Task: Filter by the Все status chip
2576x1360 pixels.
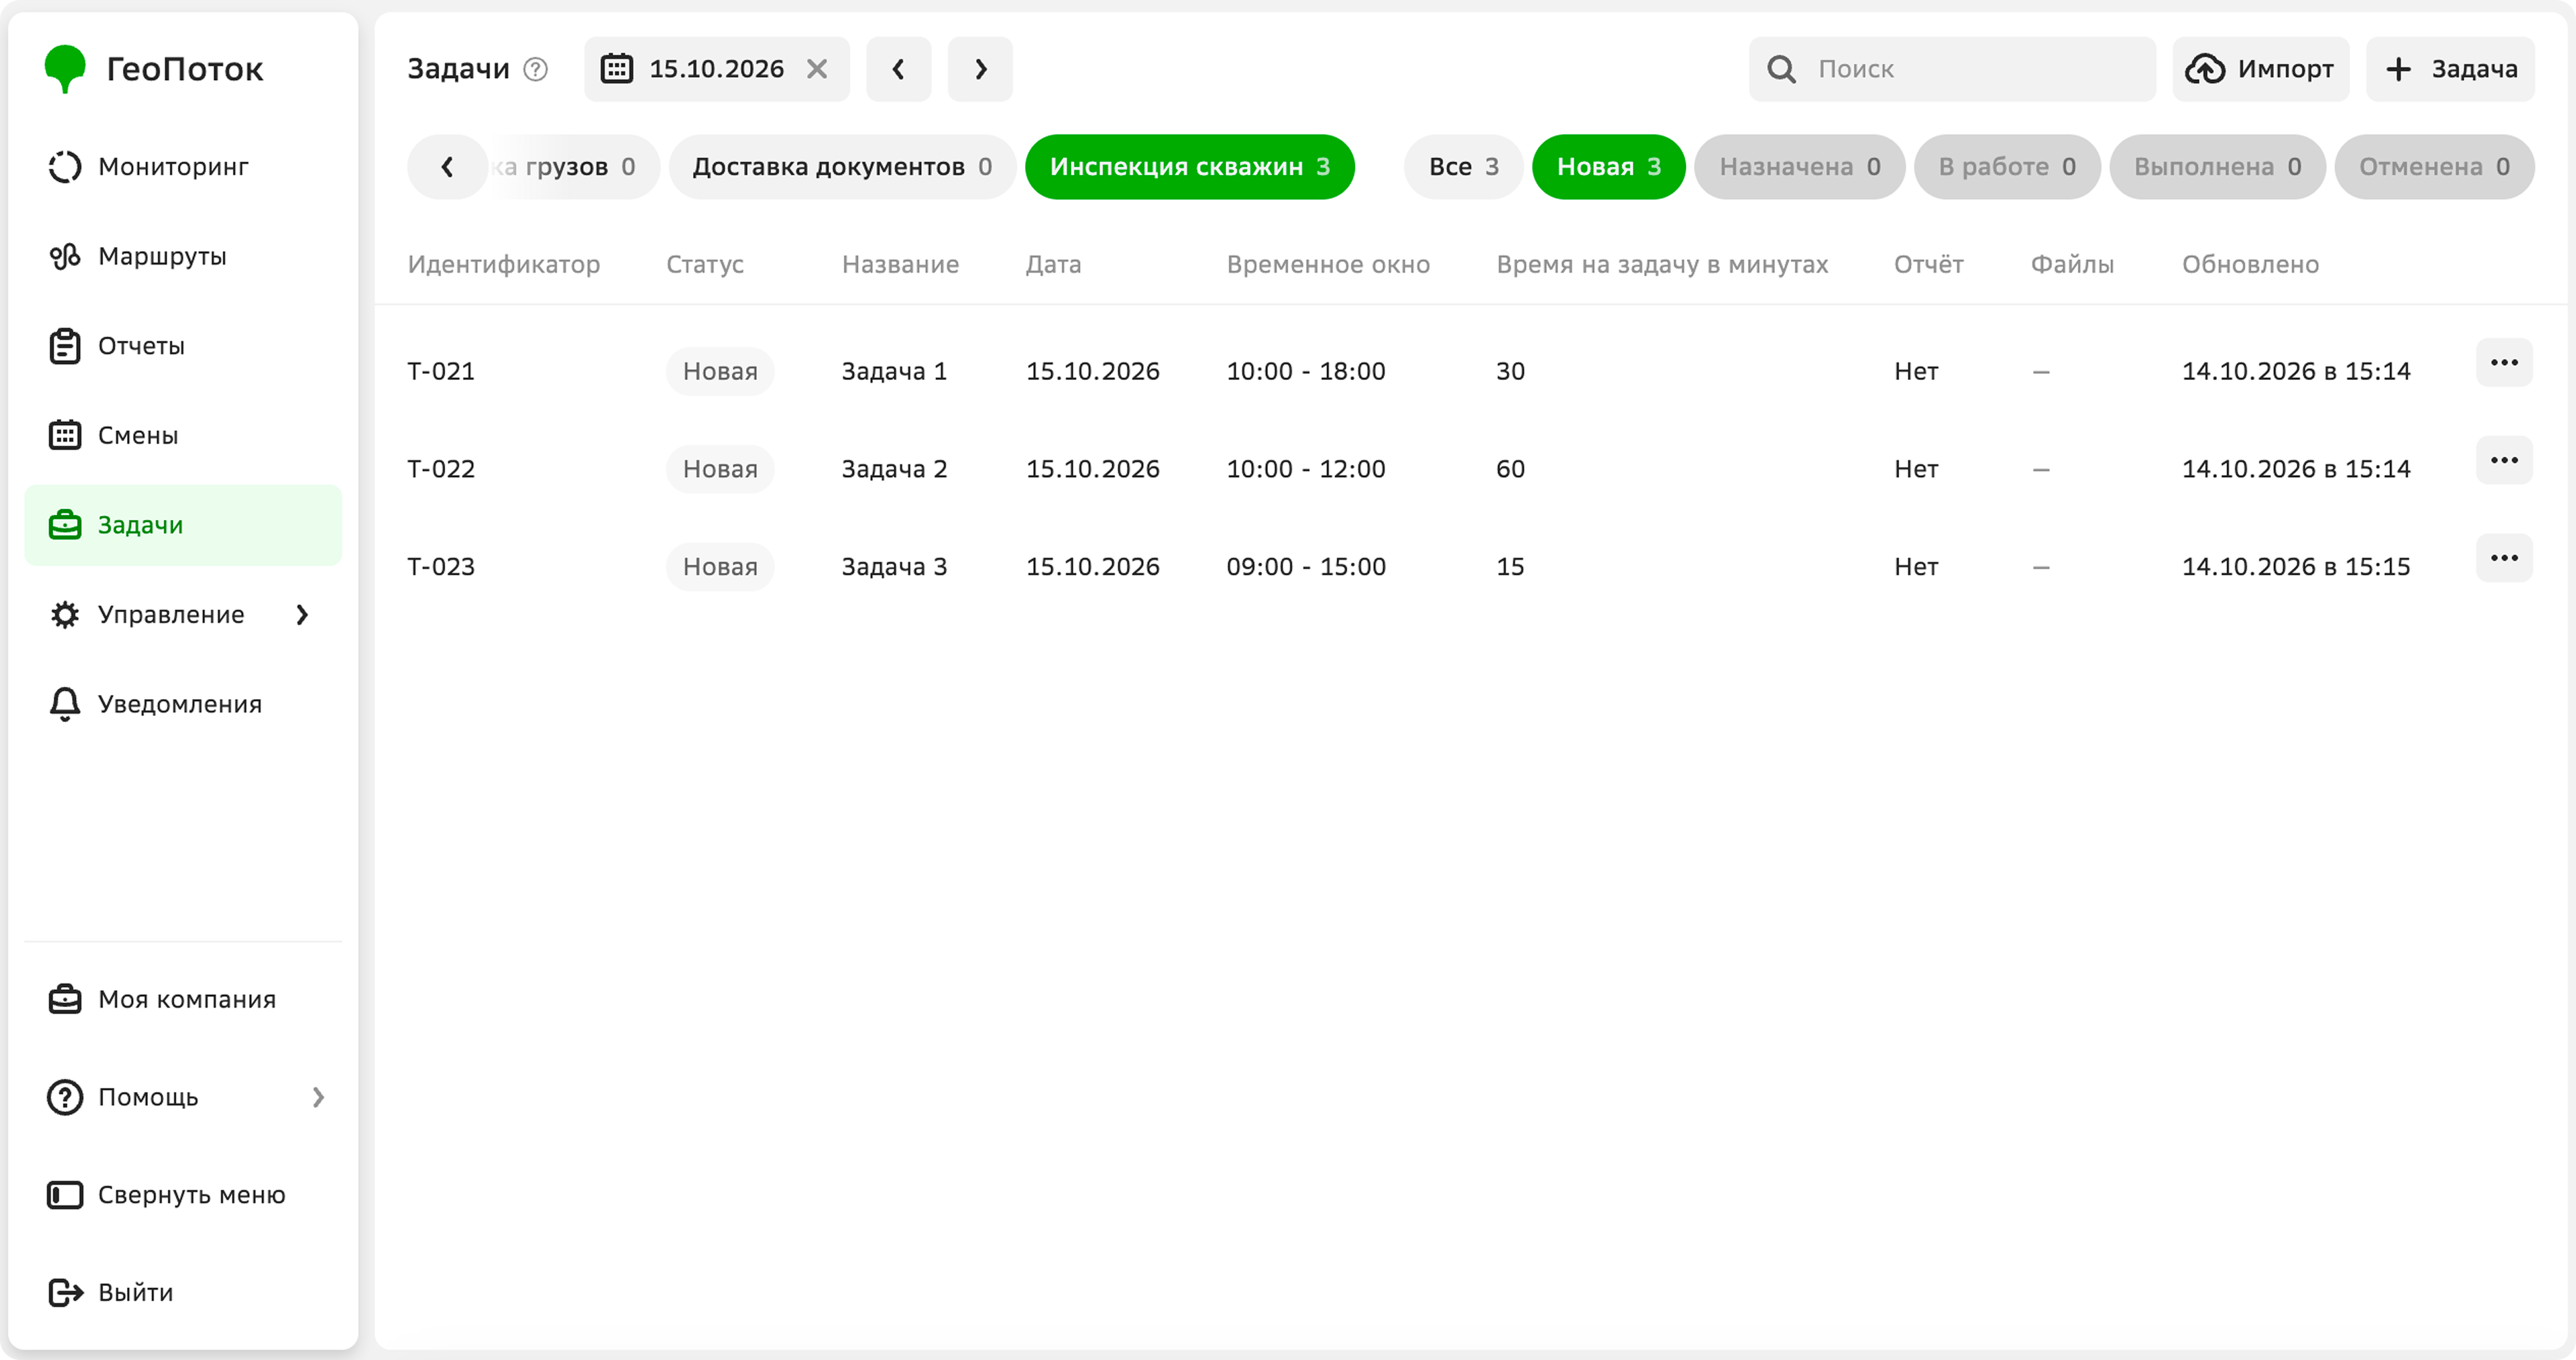Action: point(1463,167)
